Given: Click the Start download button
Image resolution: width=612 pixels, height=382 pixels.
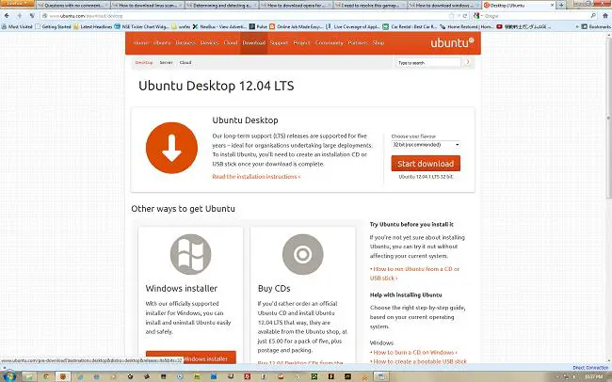Looking at the screenshot, I should (426, 164).
